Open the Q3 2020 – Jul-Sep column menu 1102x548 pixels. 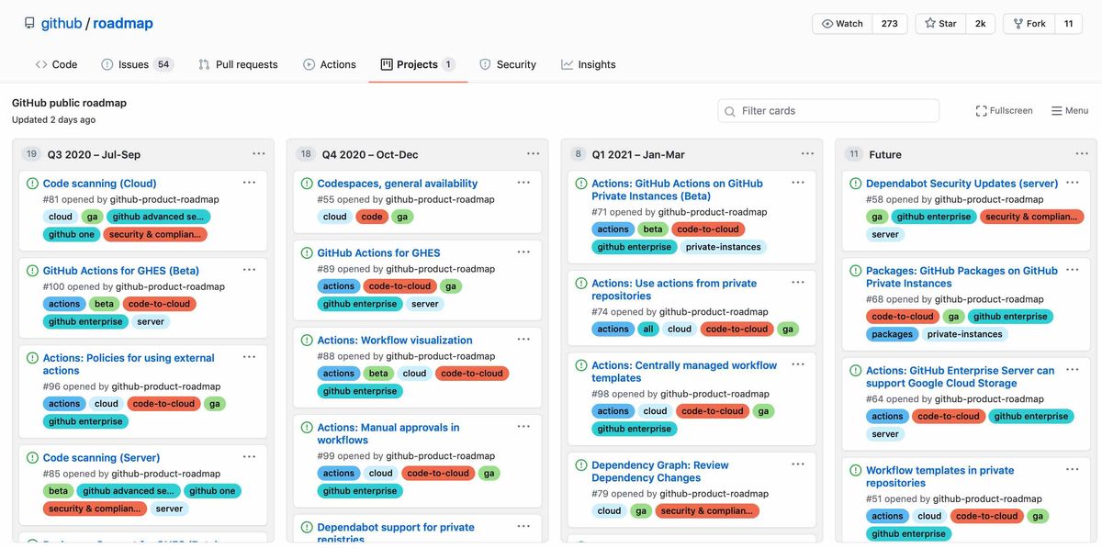tap(259, 154)
